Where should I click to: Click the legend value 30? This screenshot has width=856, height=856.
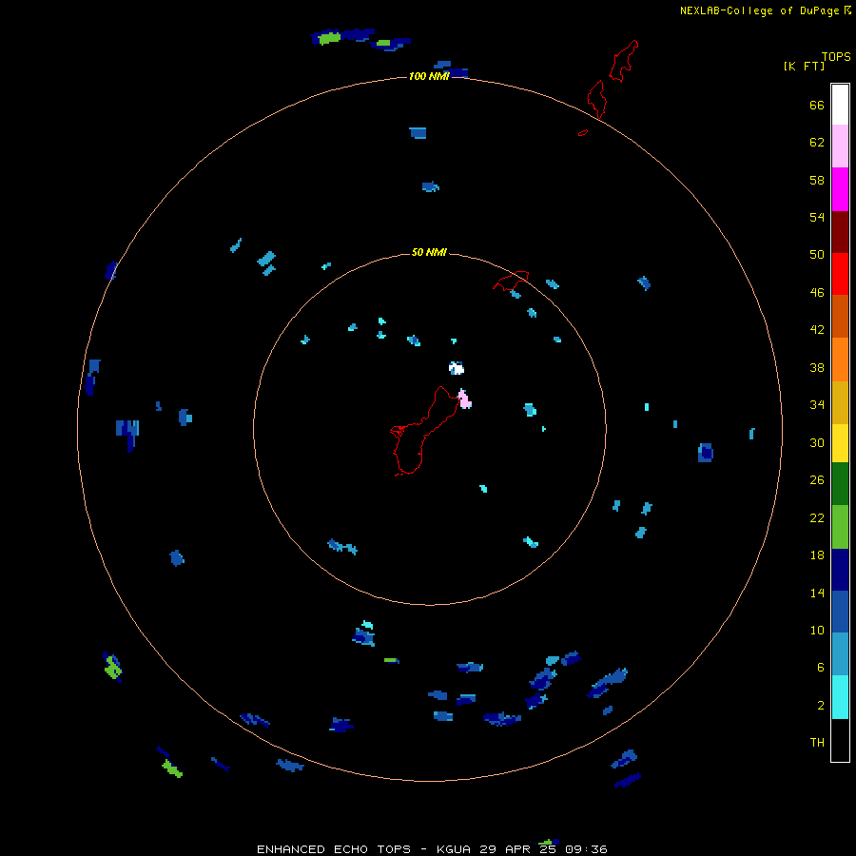817,442
